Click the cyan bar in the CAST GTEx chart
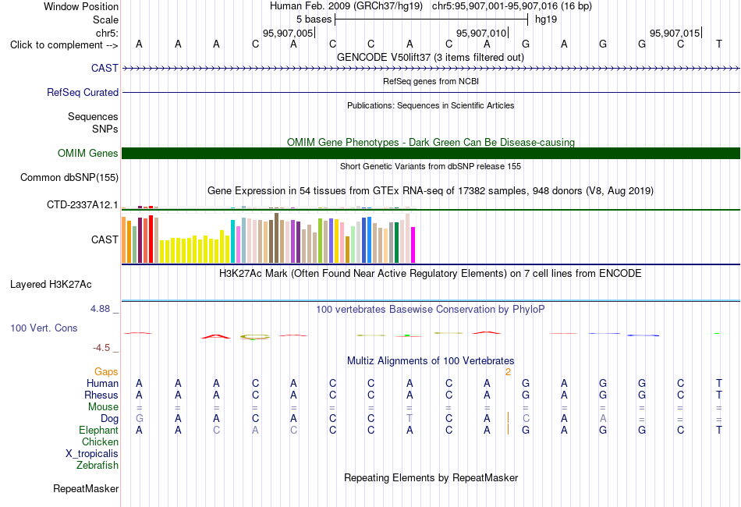The height and width of the screenshot is (507, 741). [x=232, y=242]
